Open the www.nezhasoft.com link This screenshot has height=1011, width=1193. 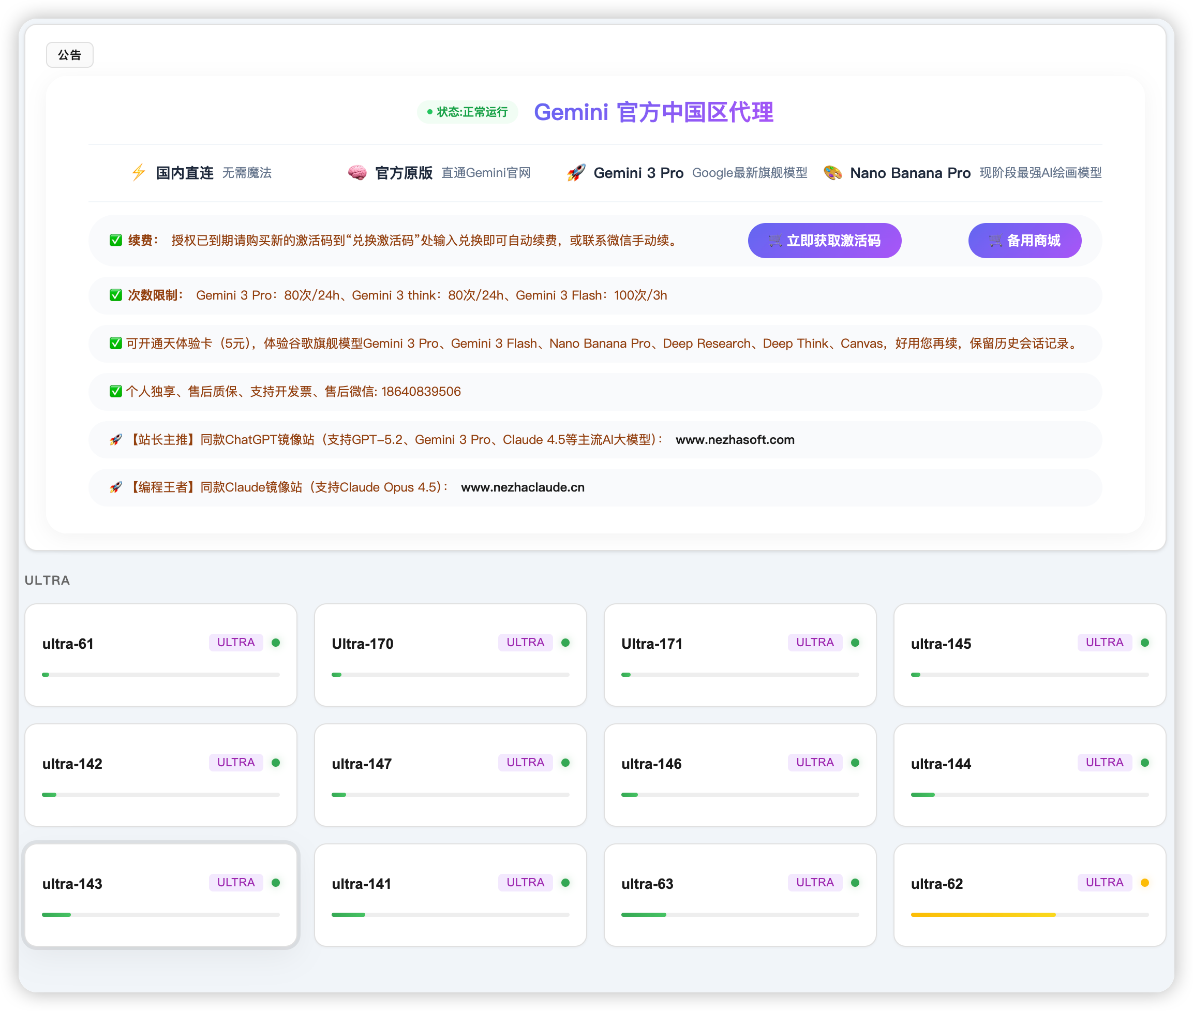pyautogui.click(x=735, y=440)
